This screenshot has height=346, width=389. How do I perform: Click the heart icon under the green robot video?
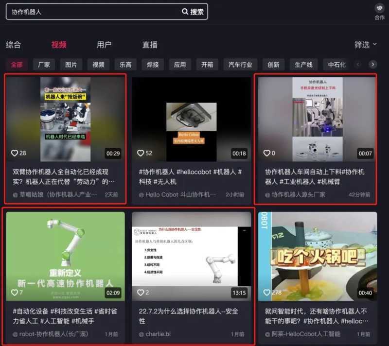[x=15, y=293]
